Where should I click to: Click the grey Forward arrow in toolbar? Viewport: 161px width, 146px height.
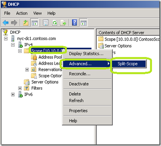[x=14, y=23]
